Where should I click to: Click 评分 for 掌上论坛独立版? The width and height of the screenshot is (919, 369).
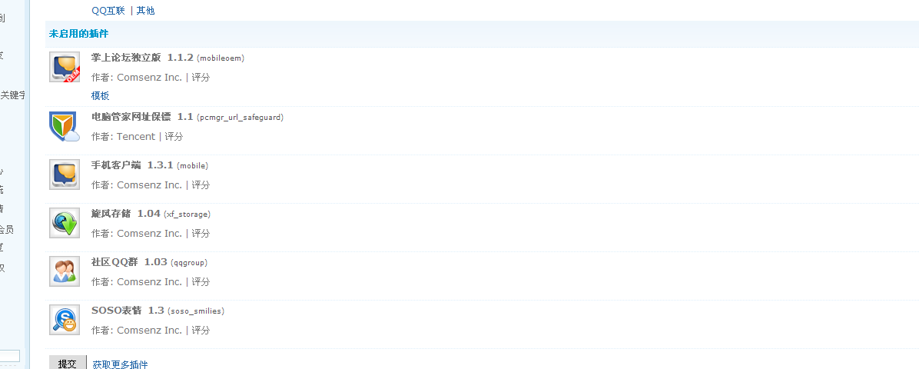click(x=201, y=78)
